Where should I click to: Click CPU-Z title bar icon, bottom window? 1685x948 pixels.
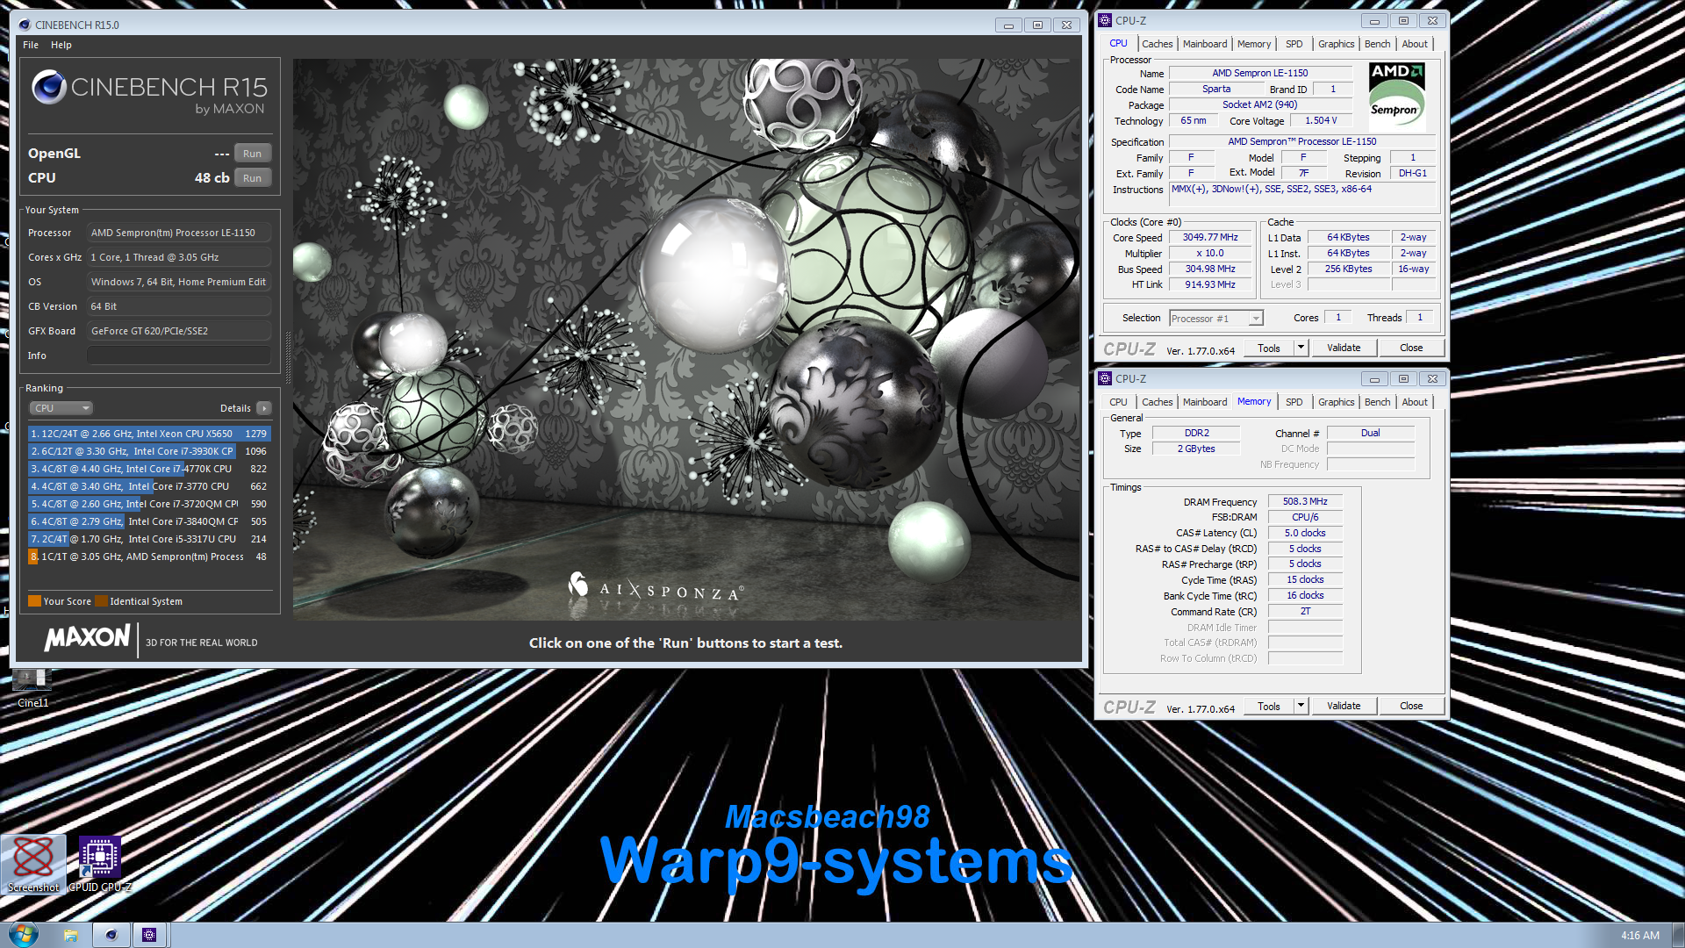click(1106, 379)
